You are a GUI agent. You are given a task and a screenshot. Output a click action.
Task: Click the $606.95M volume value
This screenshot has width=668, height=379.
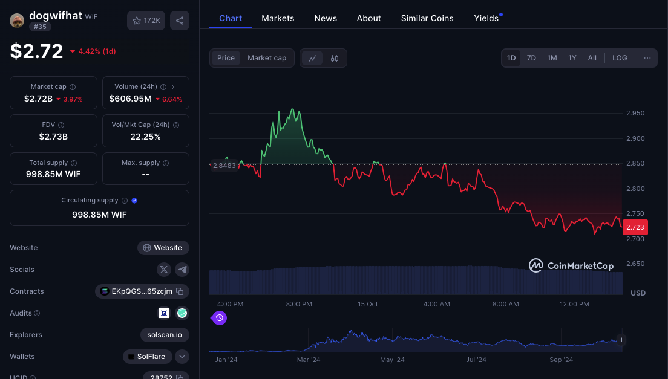[x=130, y=99]
